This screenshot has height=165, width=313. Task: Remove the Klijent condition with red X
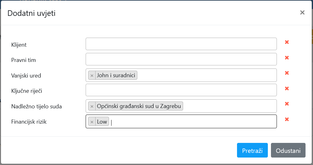pyautogui.click(x=287, y=42)
